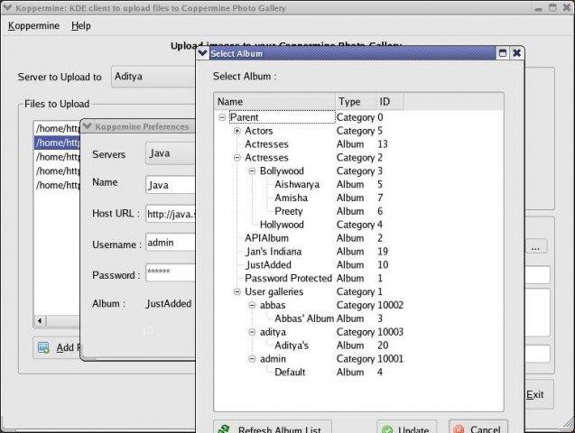
Task: Open the Koppermine Preferences window menu icon
Action: pos(88,126)
